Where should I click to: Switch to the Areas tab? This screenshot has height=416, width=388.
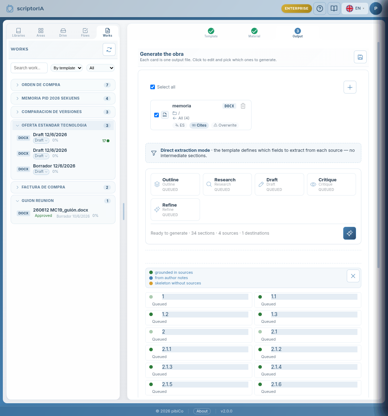41,32
